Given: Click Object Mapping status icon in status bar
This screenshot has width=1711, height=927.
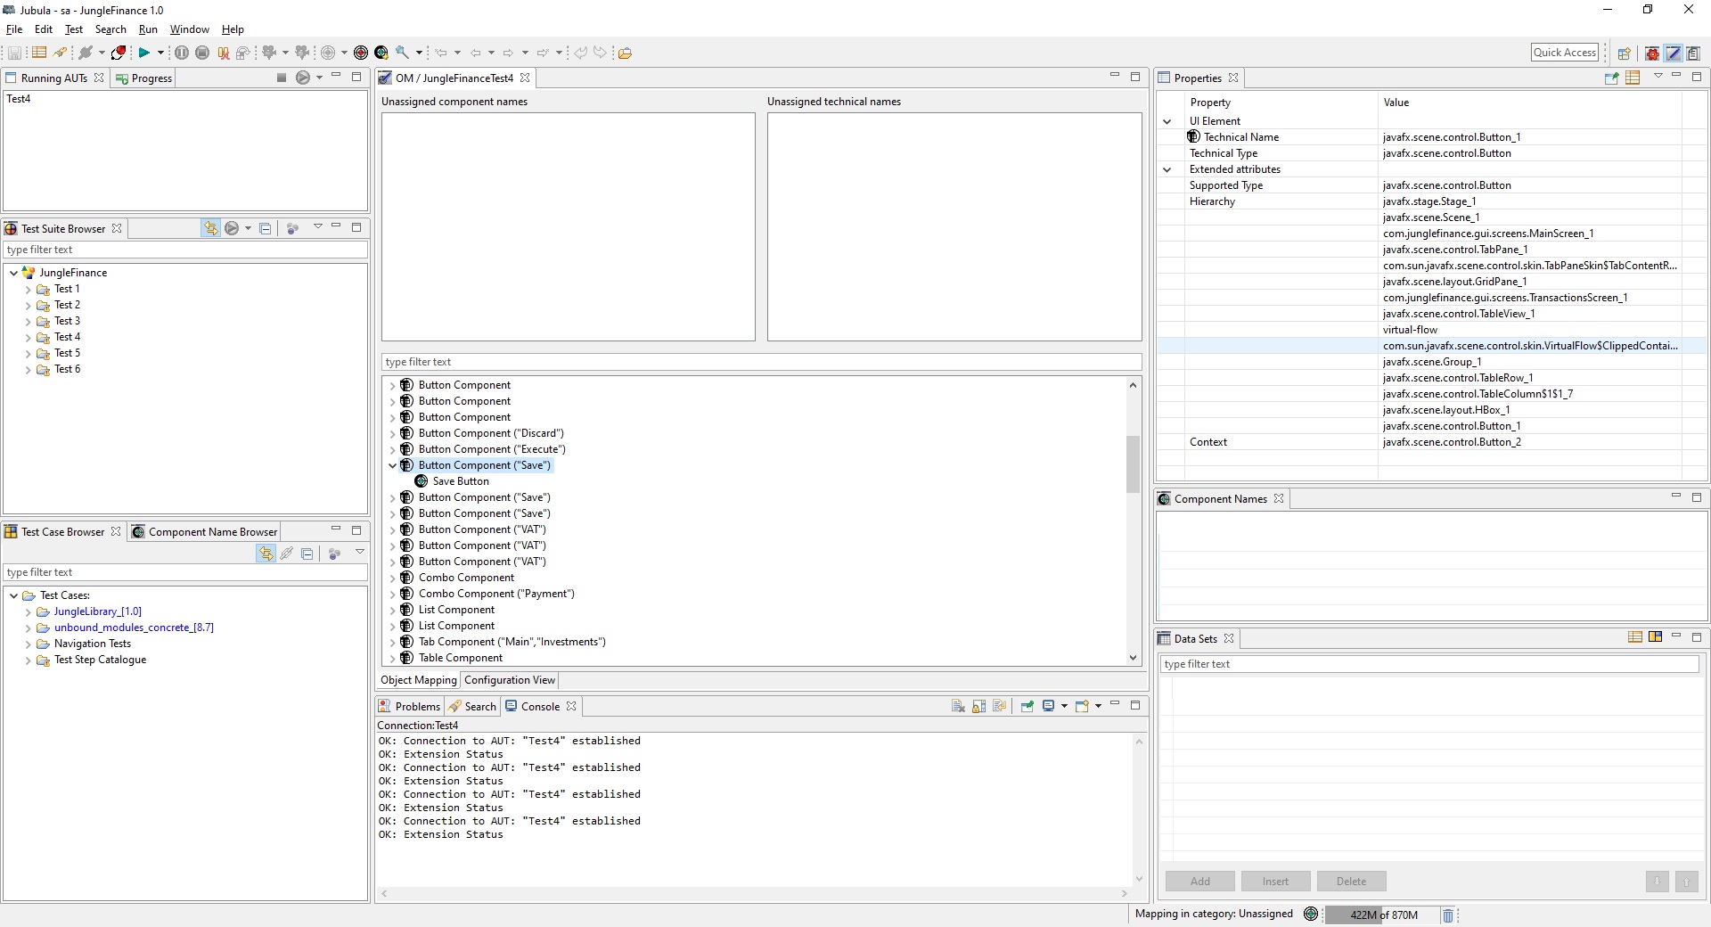Looking at the screenshot, I should tap(1310, 914).
